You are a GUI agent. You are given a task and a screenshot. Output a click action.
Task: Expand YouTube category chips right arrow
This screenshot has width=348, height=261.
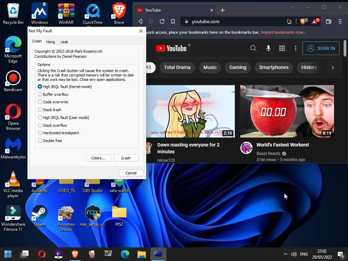pyautogui.click(x=332, y=68)
